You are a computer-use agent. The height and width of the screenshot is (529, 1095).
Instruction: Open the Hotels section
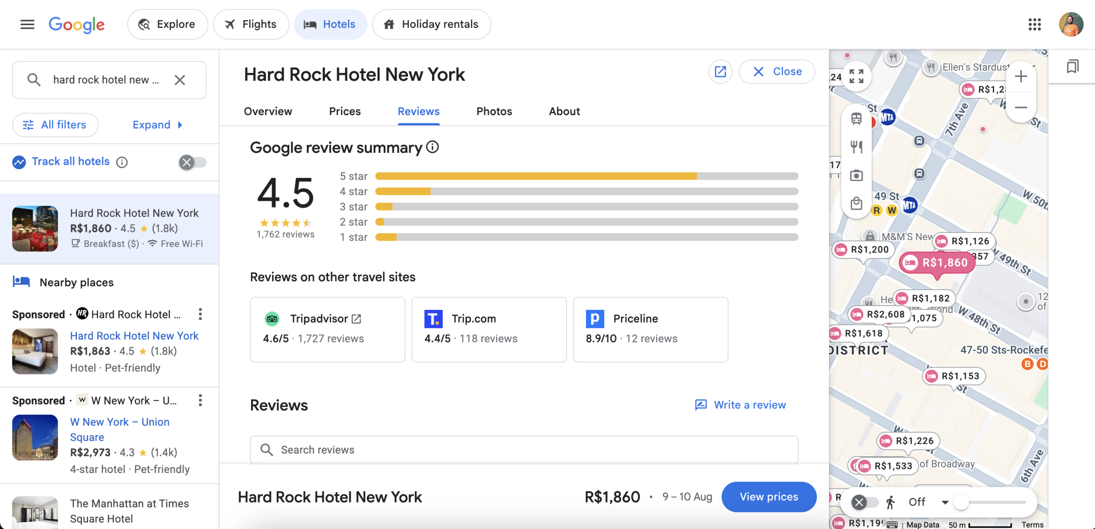(330, 24)
